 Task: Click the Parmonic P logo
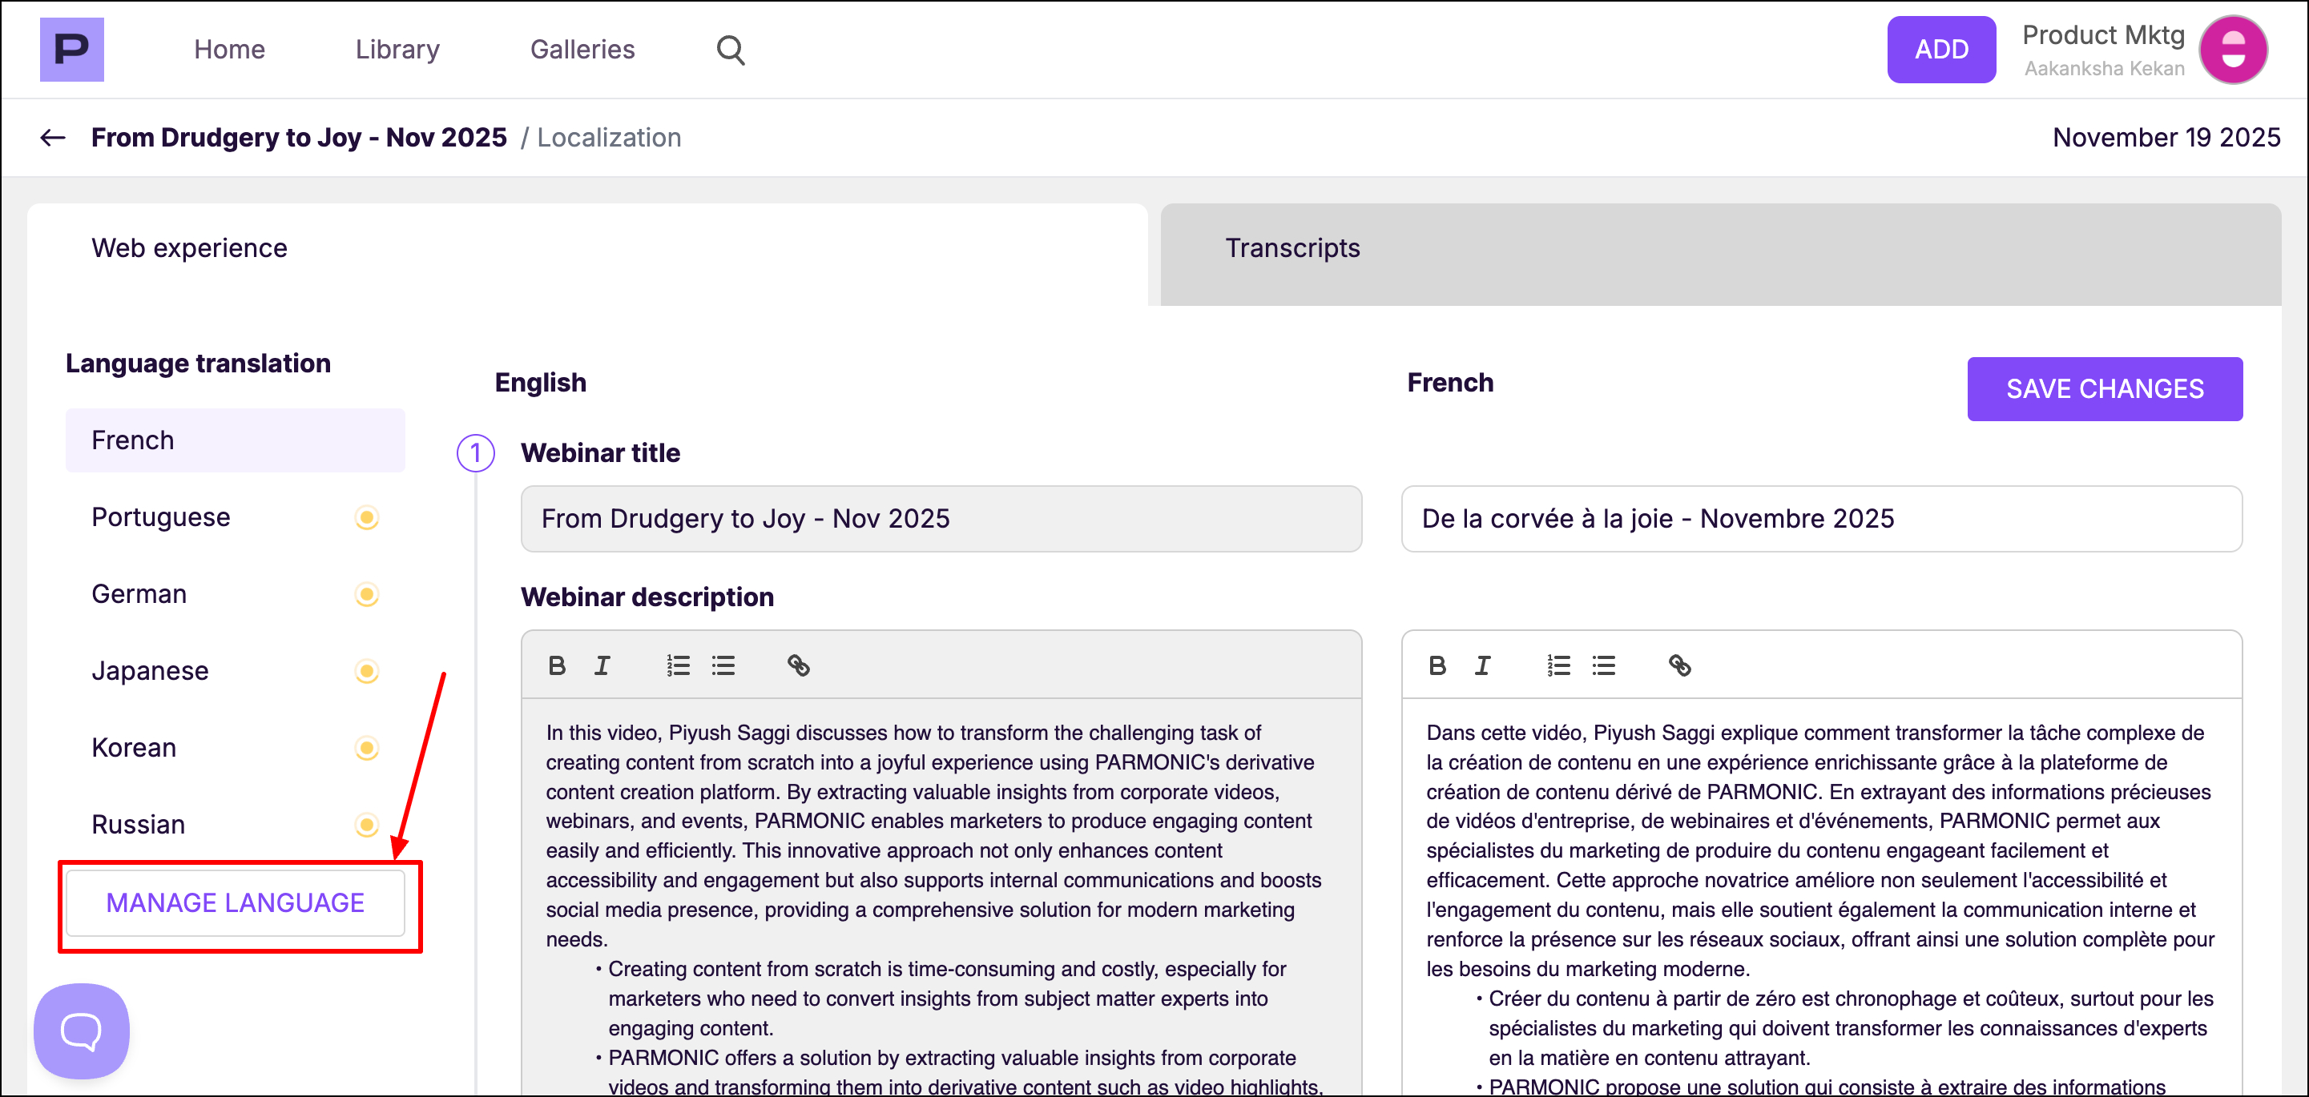coord(72,50)
